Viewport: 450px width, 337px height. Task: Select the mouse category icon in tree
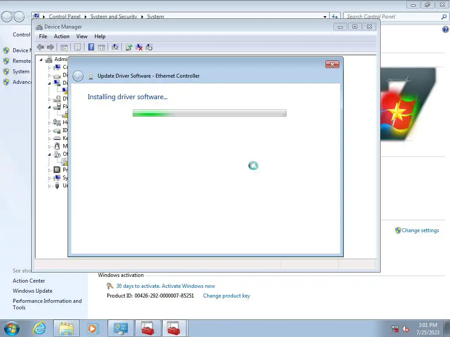coord(57,146)
